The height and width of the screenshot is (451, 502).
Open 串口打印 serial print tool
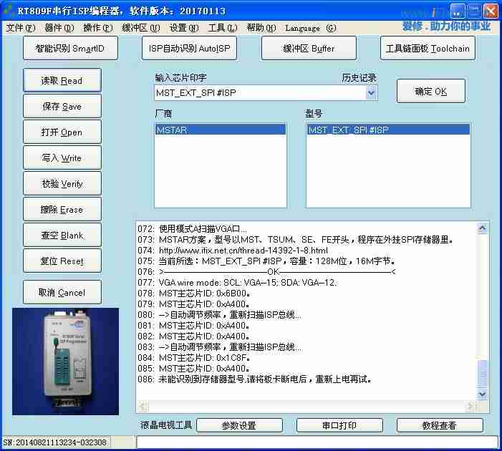[x=339, y=425]
